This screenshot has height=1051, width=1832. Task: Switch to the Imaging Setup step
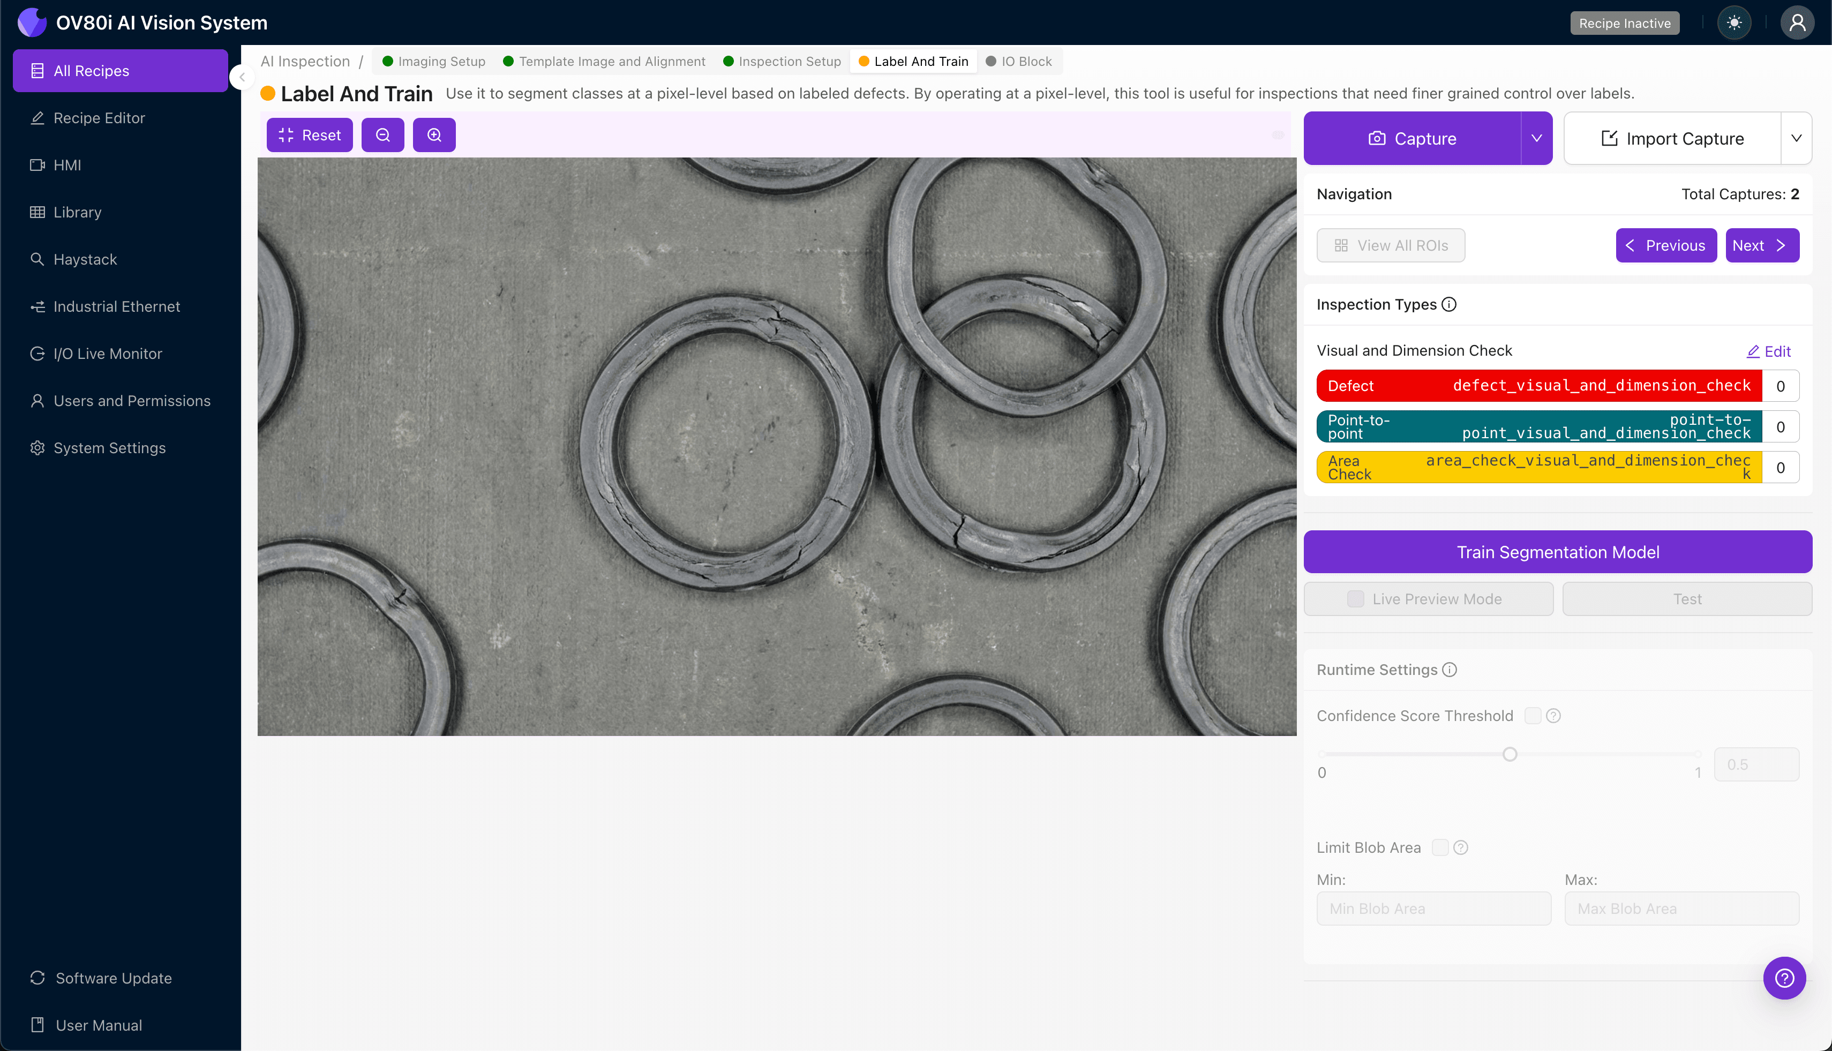441,62
